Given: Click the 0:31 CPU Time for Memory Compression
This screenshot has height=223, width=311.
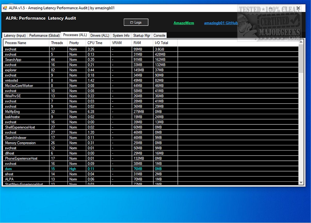Looking at the screenshot, I should click(x=91, y=143).
